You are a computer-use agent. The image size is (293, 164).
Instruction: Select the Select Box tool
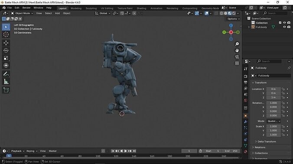tap(6, 27)
